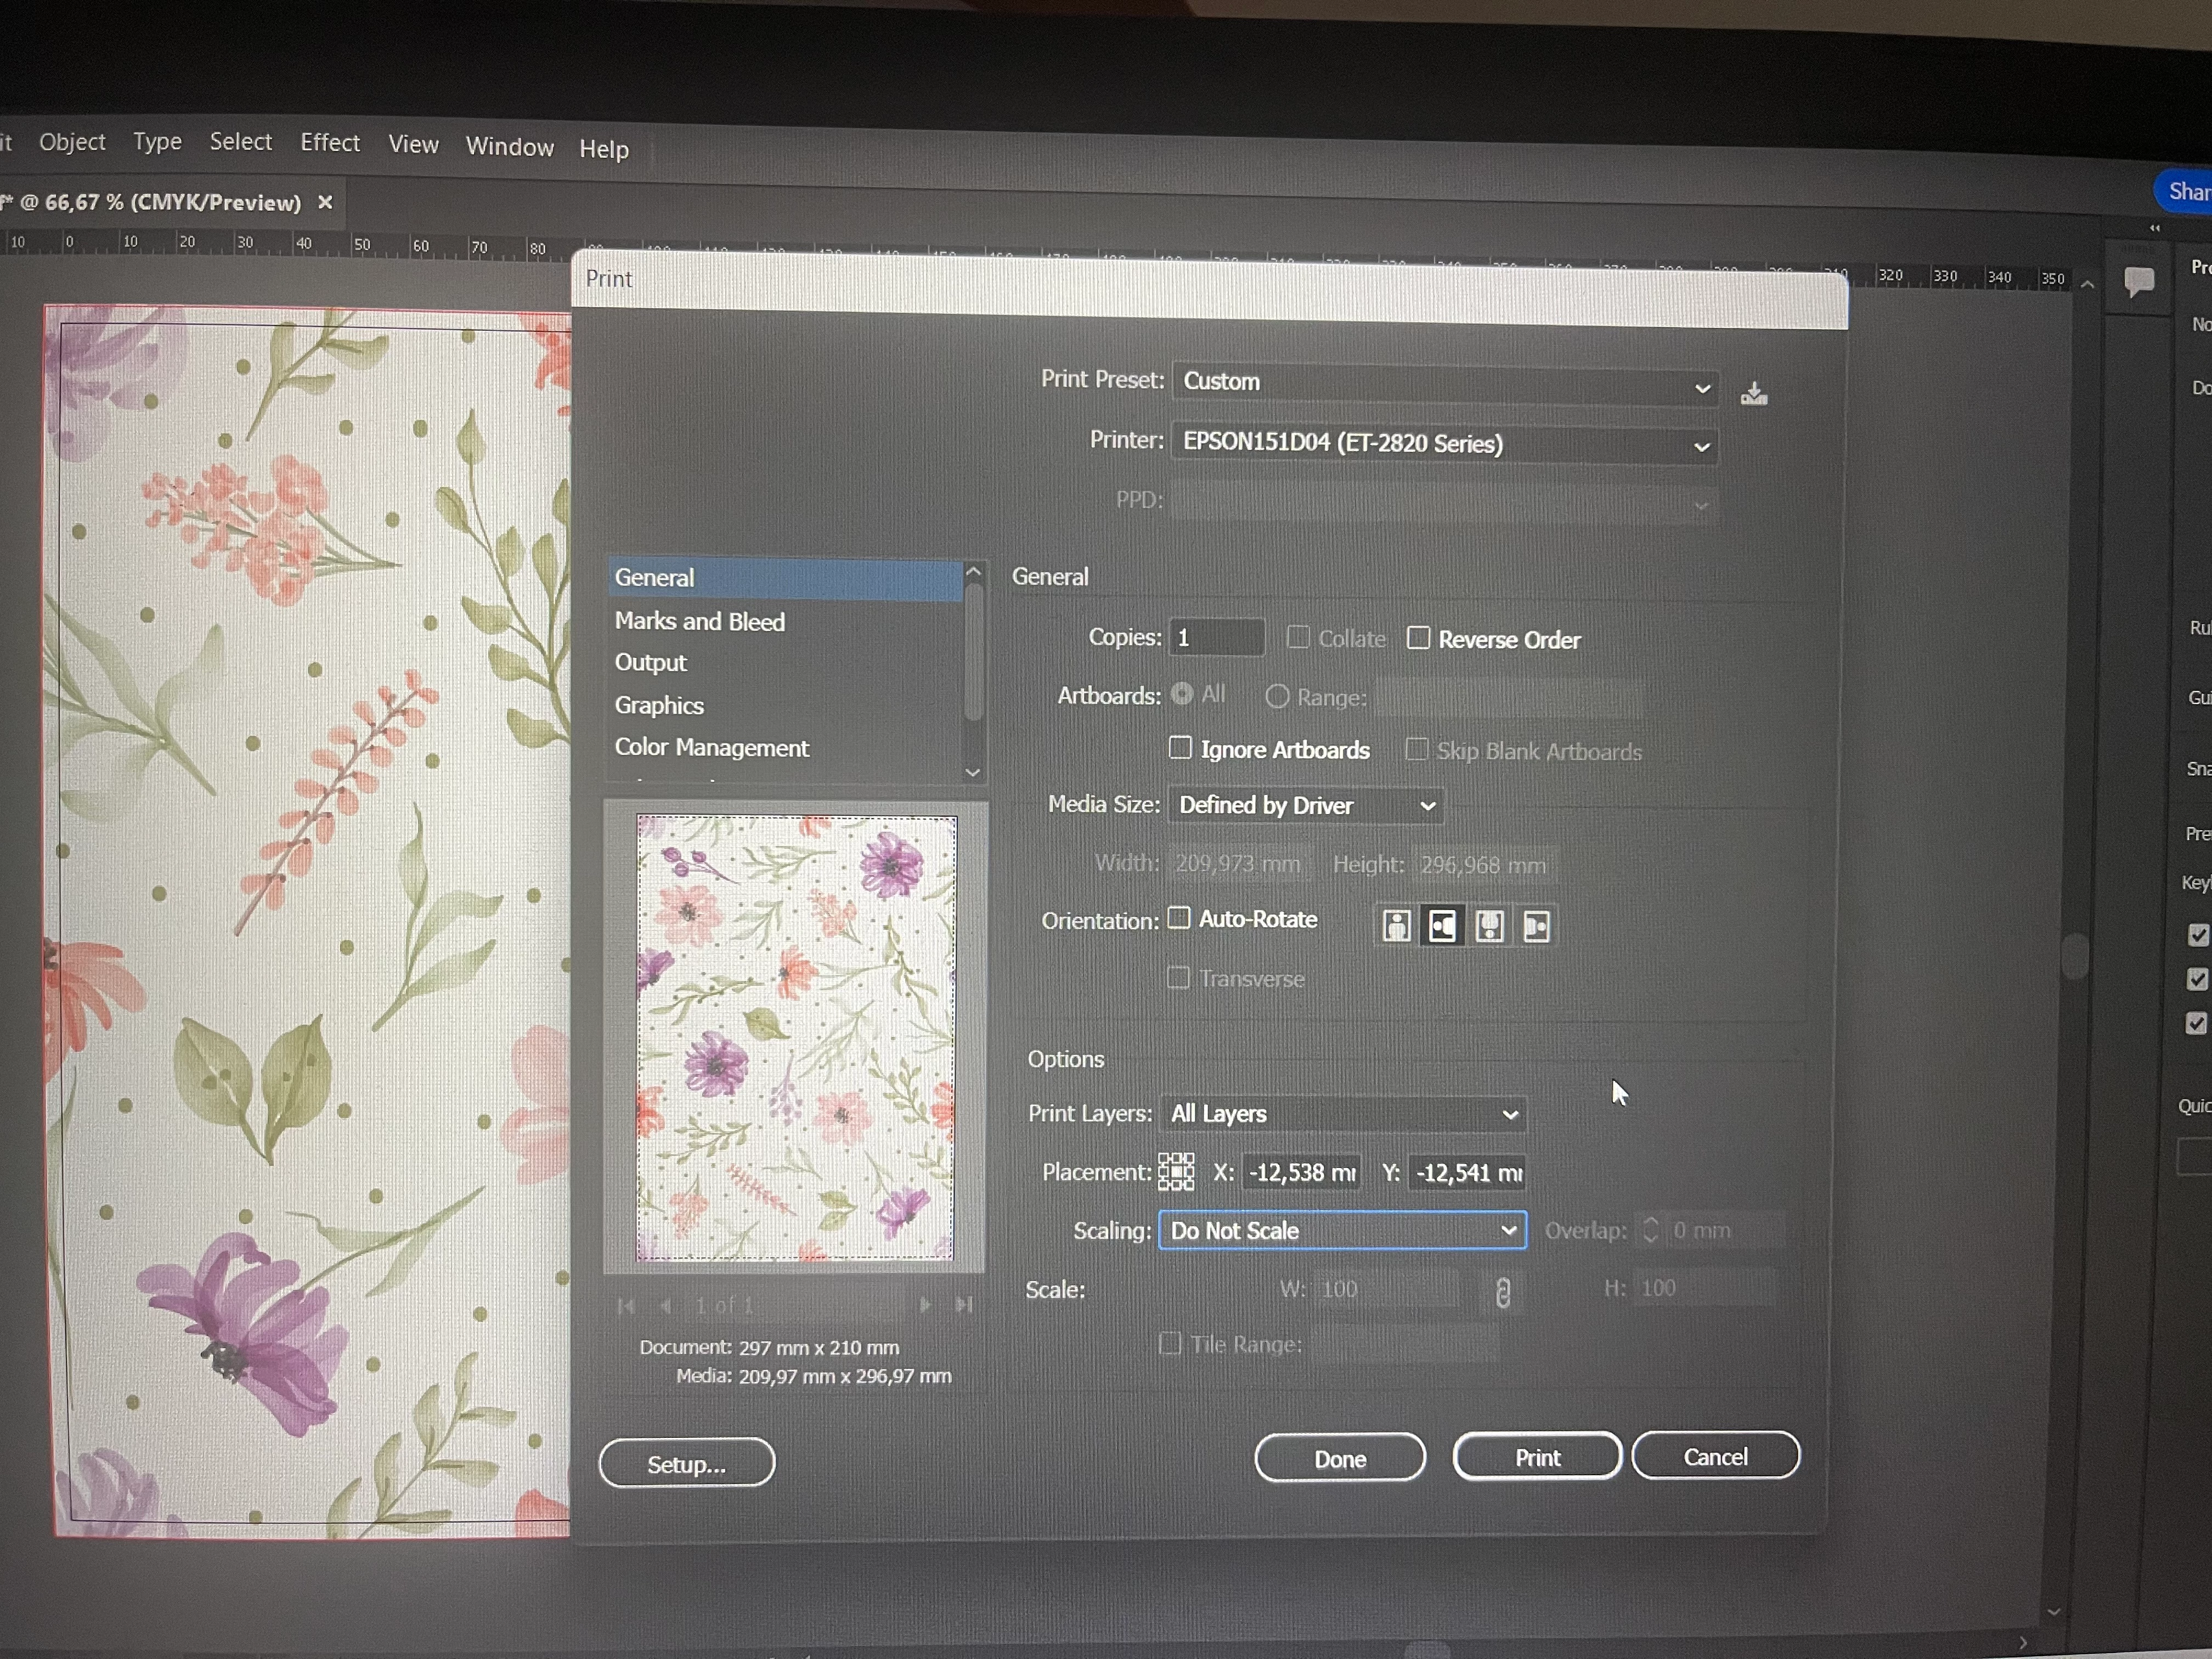Enable Reverse Order checkbox
The width and height of the screenshot is (2212, 1659).
pyautogui.click(x=1418, y=638)
